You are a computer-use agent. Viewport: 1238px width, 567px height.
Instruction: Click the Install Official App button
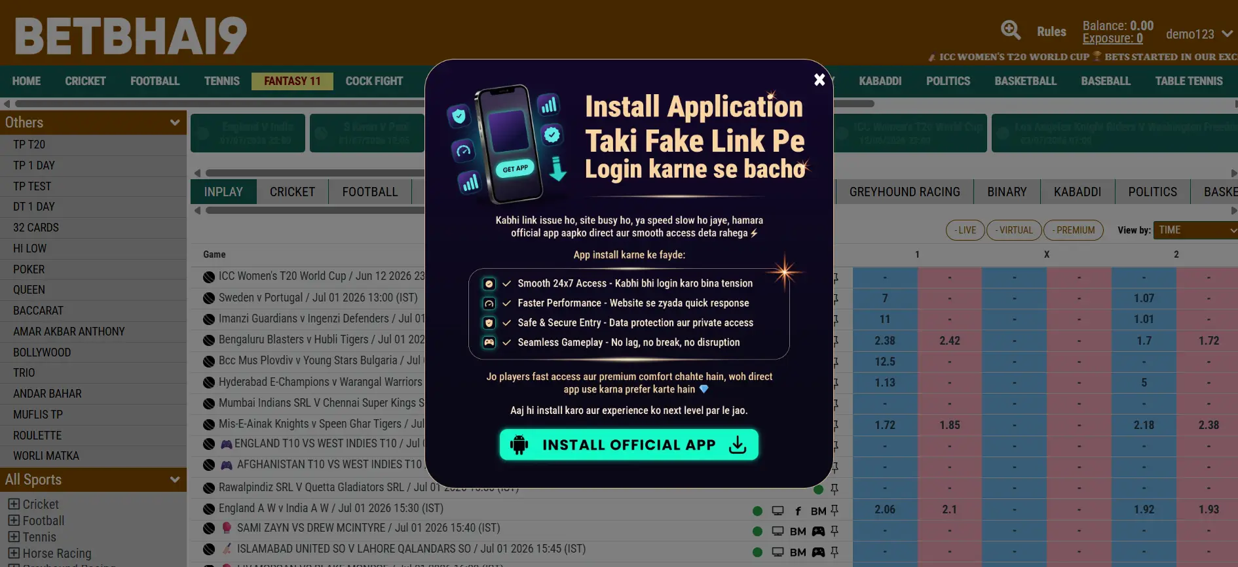tap(629, 445)
